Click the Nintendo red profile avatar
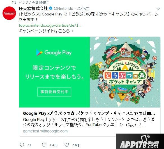The width and height of the screenshot is (164, 149). [9, 13]
